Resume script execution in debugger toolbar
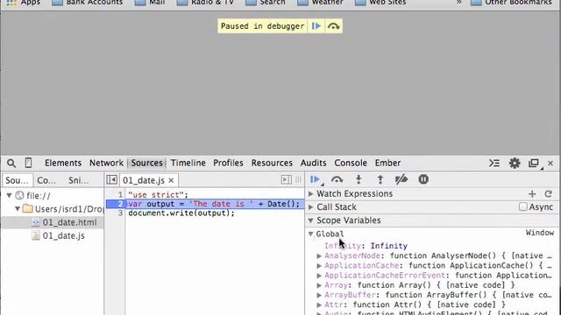 [x=315, y=179]
